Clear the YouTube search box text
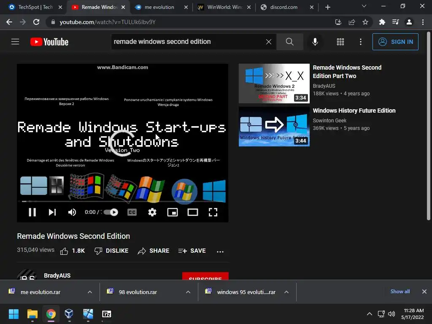 (269, 42)
